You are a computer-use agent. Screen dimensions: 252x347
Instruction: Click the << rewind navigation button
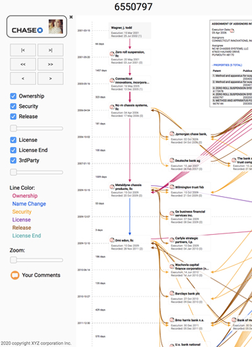23,64
